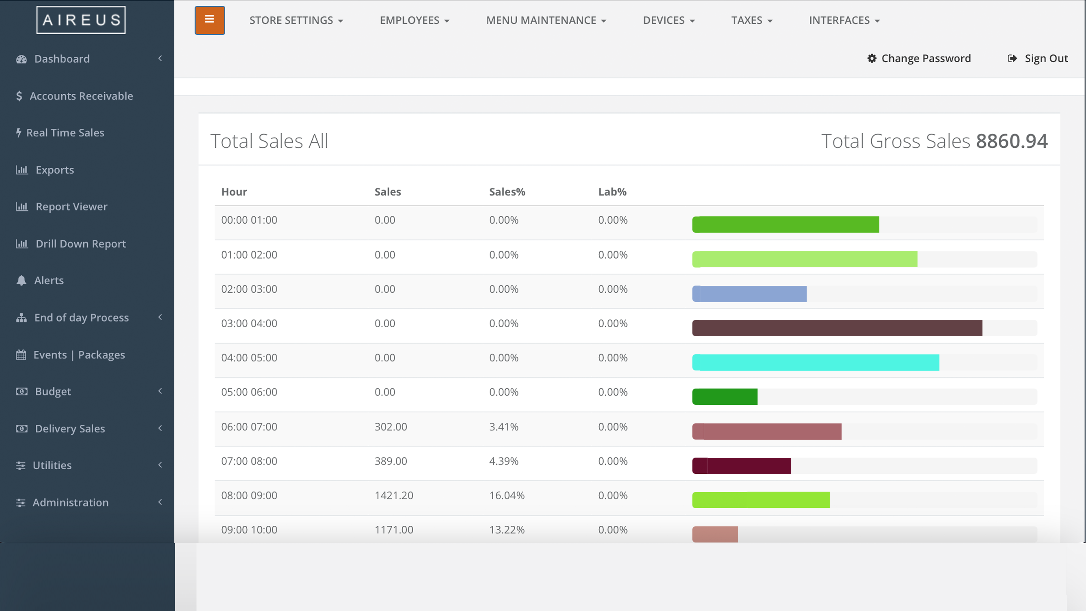Screen dimensions: 1086x611
Task: Open the Menu Maintenance dropdown
Action: (x=546, y=20)
